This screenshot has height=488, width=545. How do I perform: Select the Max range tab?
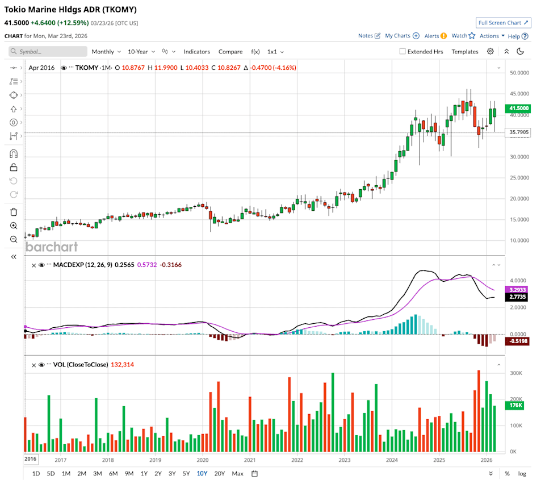237,473
